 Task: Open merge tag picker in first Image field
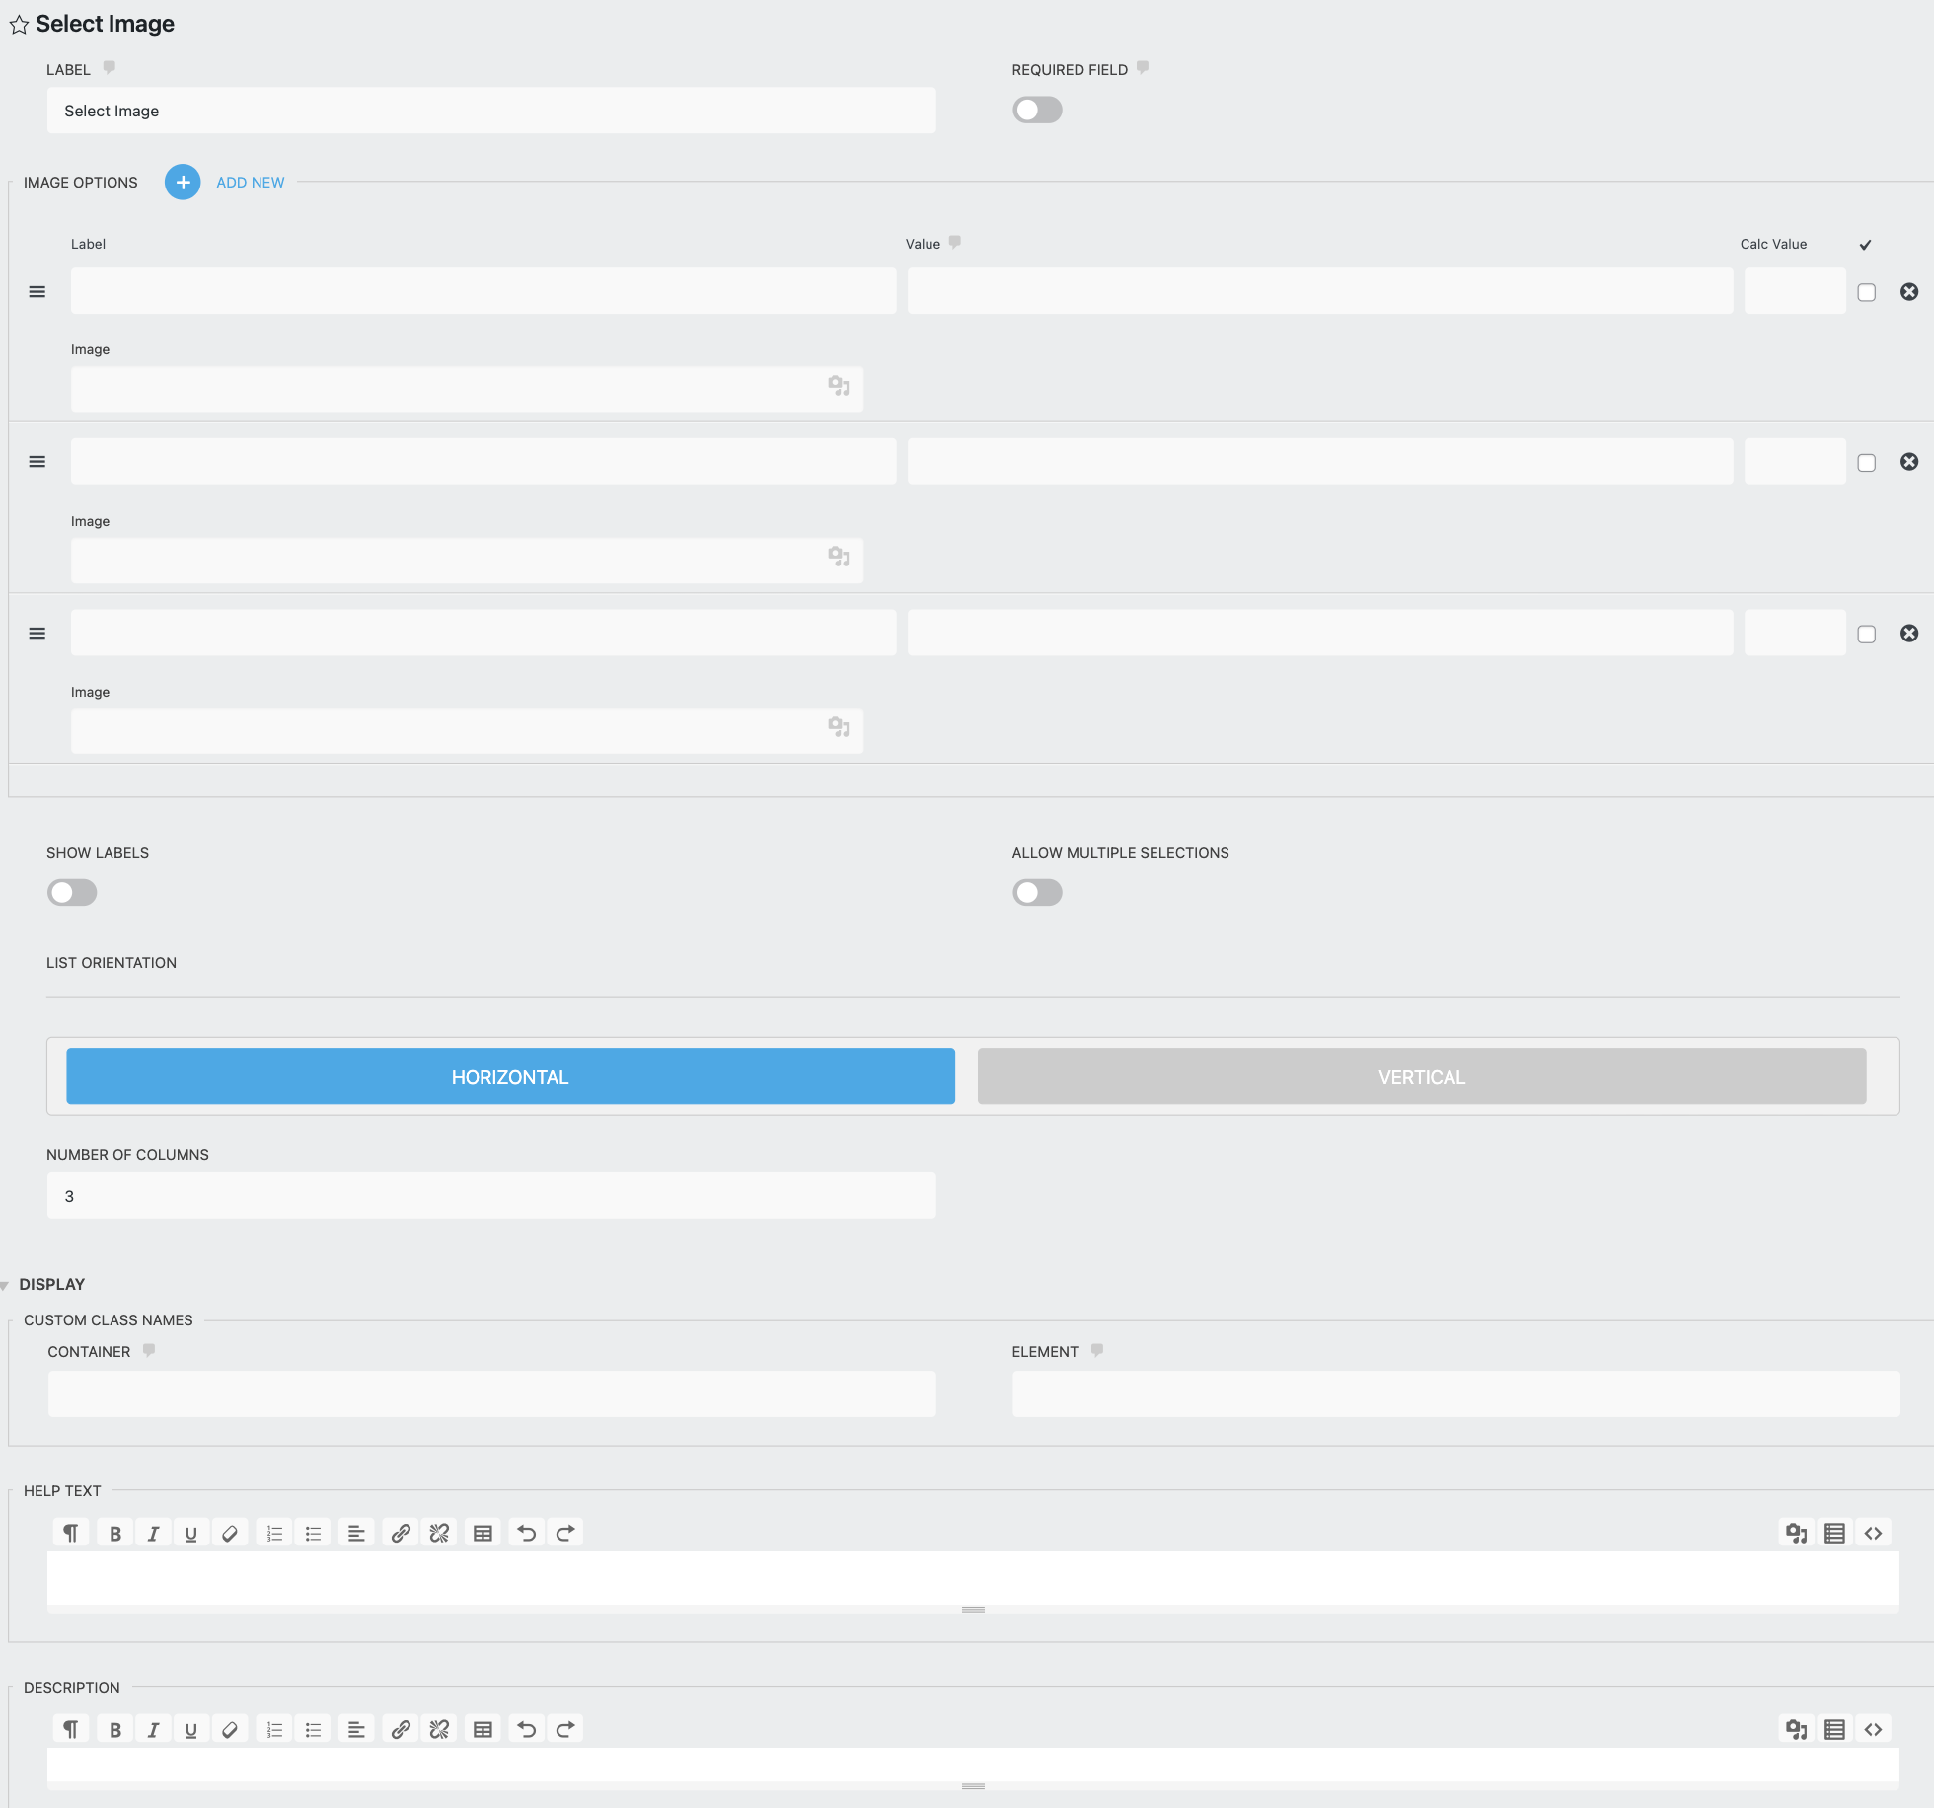[x=840, y=386]
